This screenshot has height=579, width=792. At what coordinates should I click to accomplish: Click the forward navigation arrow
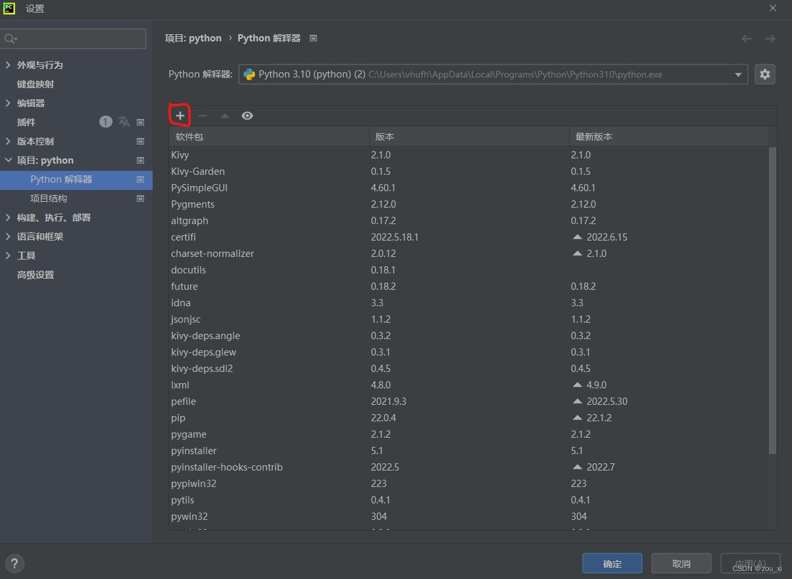point(769,39)
